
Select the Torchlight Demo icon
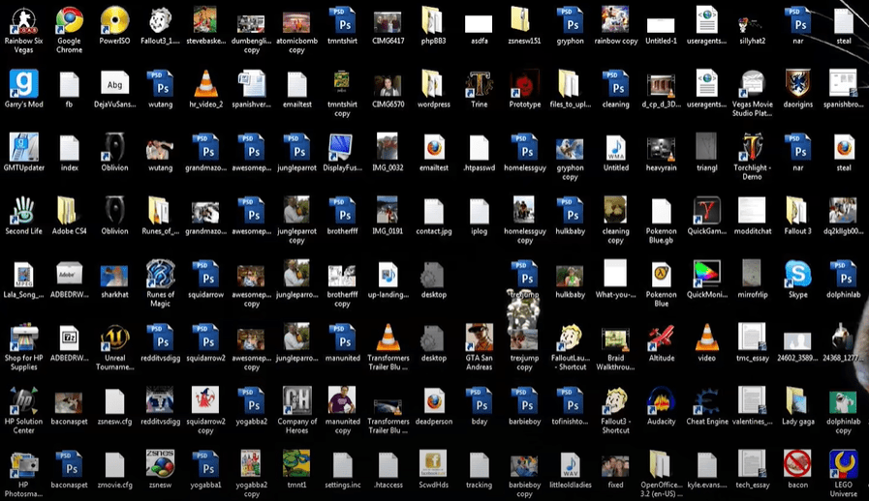[752, 147]
